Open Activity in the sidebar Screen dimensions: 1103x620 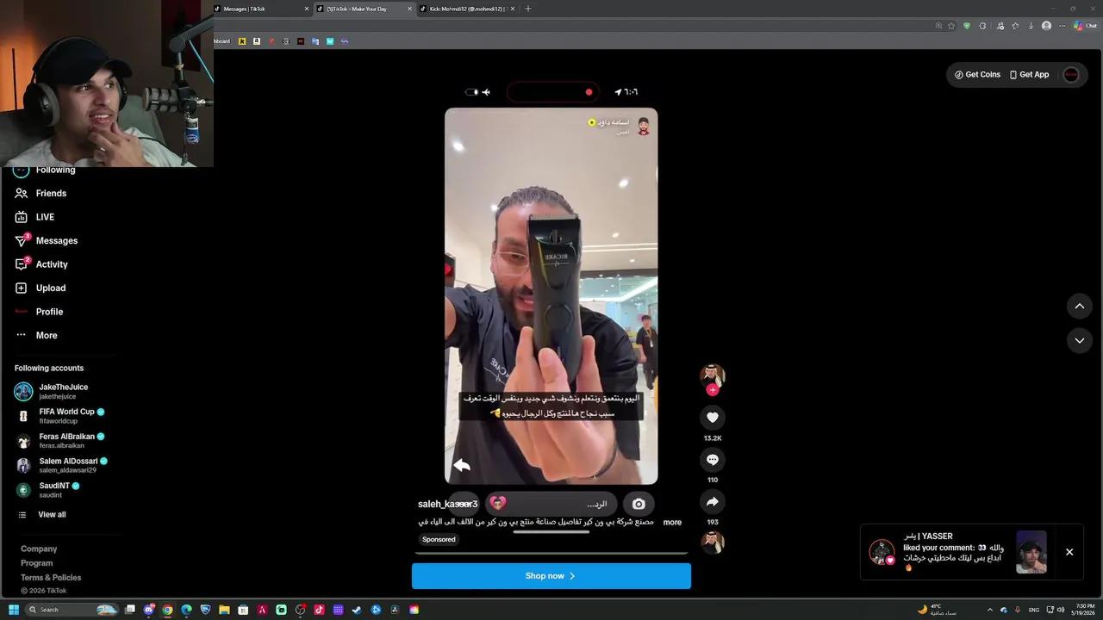pyautogui.click(x=52, y=264)
